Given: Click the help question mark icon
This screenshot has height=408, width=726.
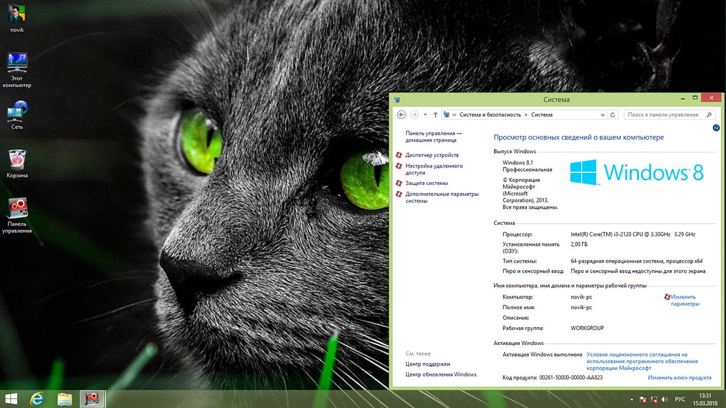Looking at the screenshot, I should pyautogui.click(x=716, y=128).
